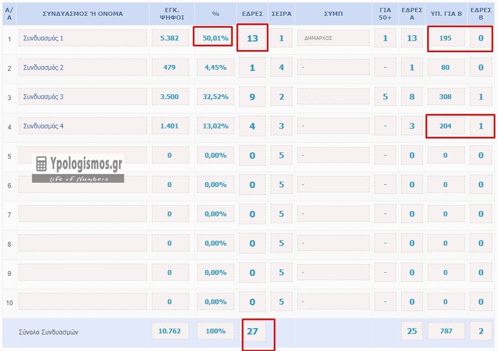
Task: Click the ΕΔΡΕΣ Β value 1 in row 4
Action: click(481, 126)
